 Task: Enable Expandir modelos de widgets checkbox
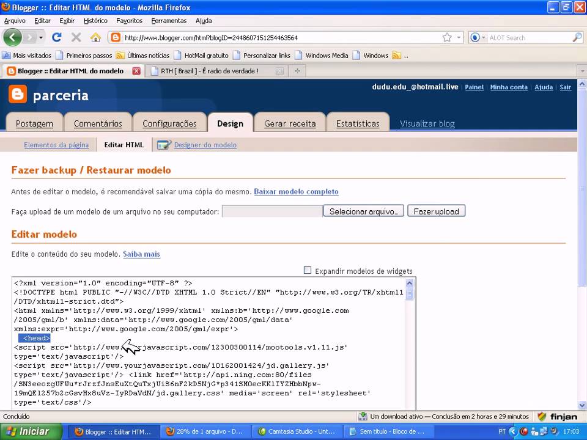(308, 270)
